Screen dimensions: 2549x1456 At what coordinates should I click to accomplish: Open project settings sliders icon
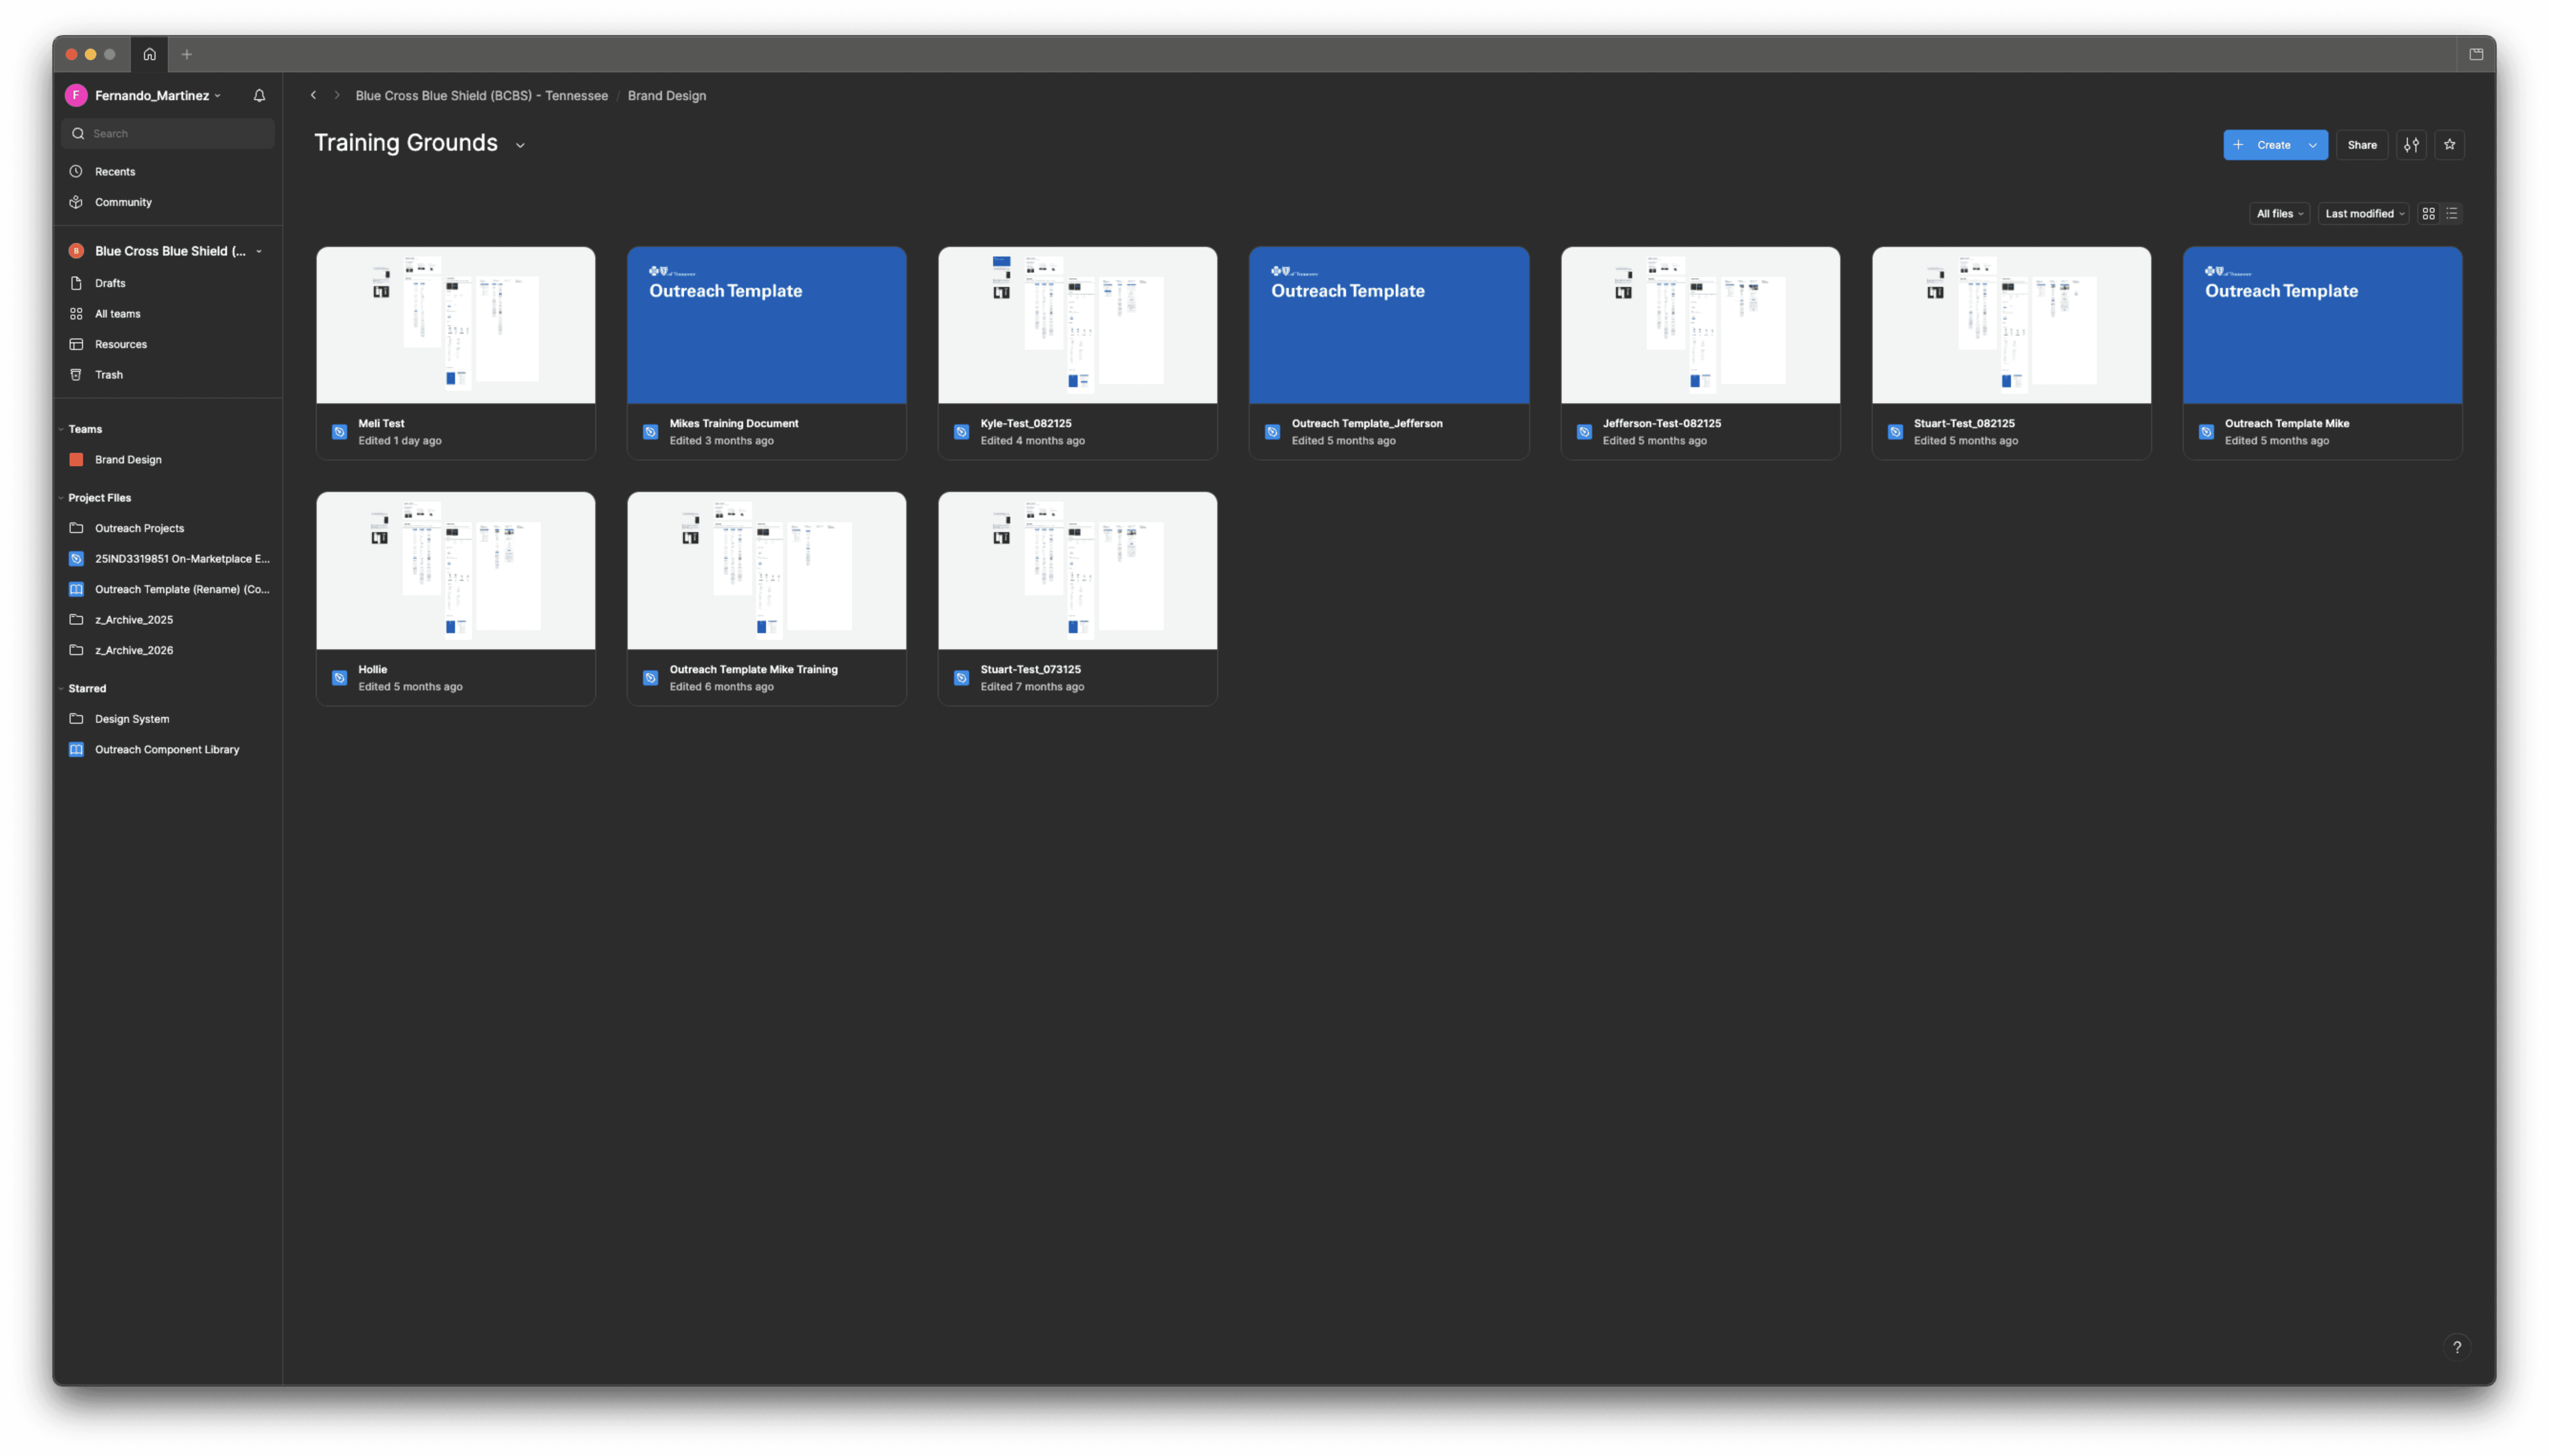point(2411,145)
